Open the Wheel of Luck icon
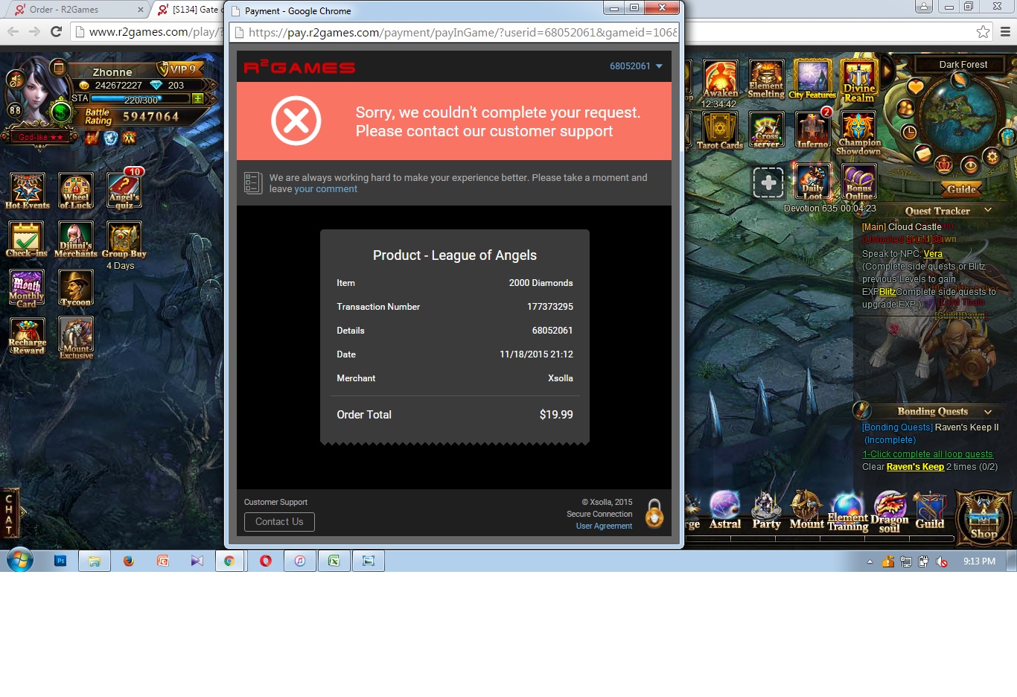1017x697 pixels. [76, 191]
